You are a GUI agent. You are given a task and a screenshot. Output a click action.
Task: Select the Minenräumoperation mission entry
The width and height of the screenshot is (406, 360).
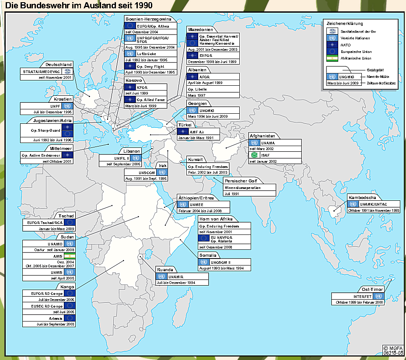coord(249,187)
